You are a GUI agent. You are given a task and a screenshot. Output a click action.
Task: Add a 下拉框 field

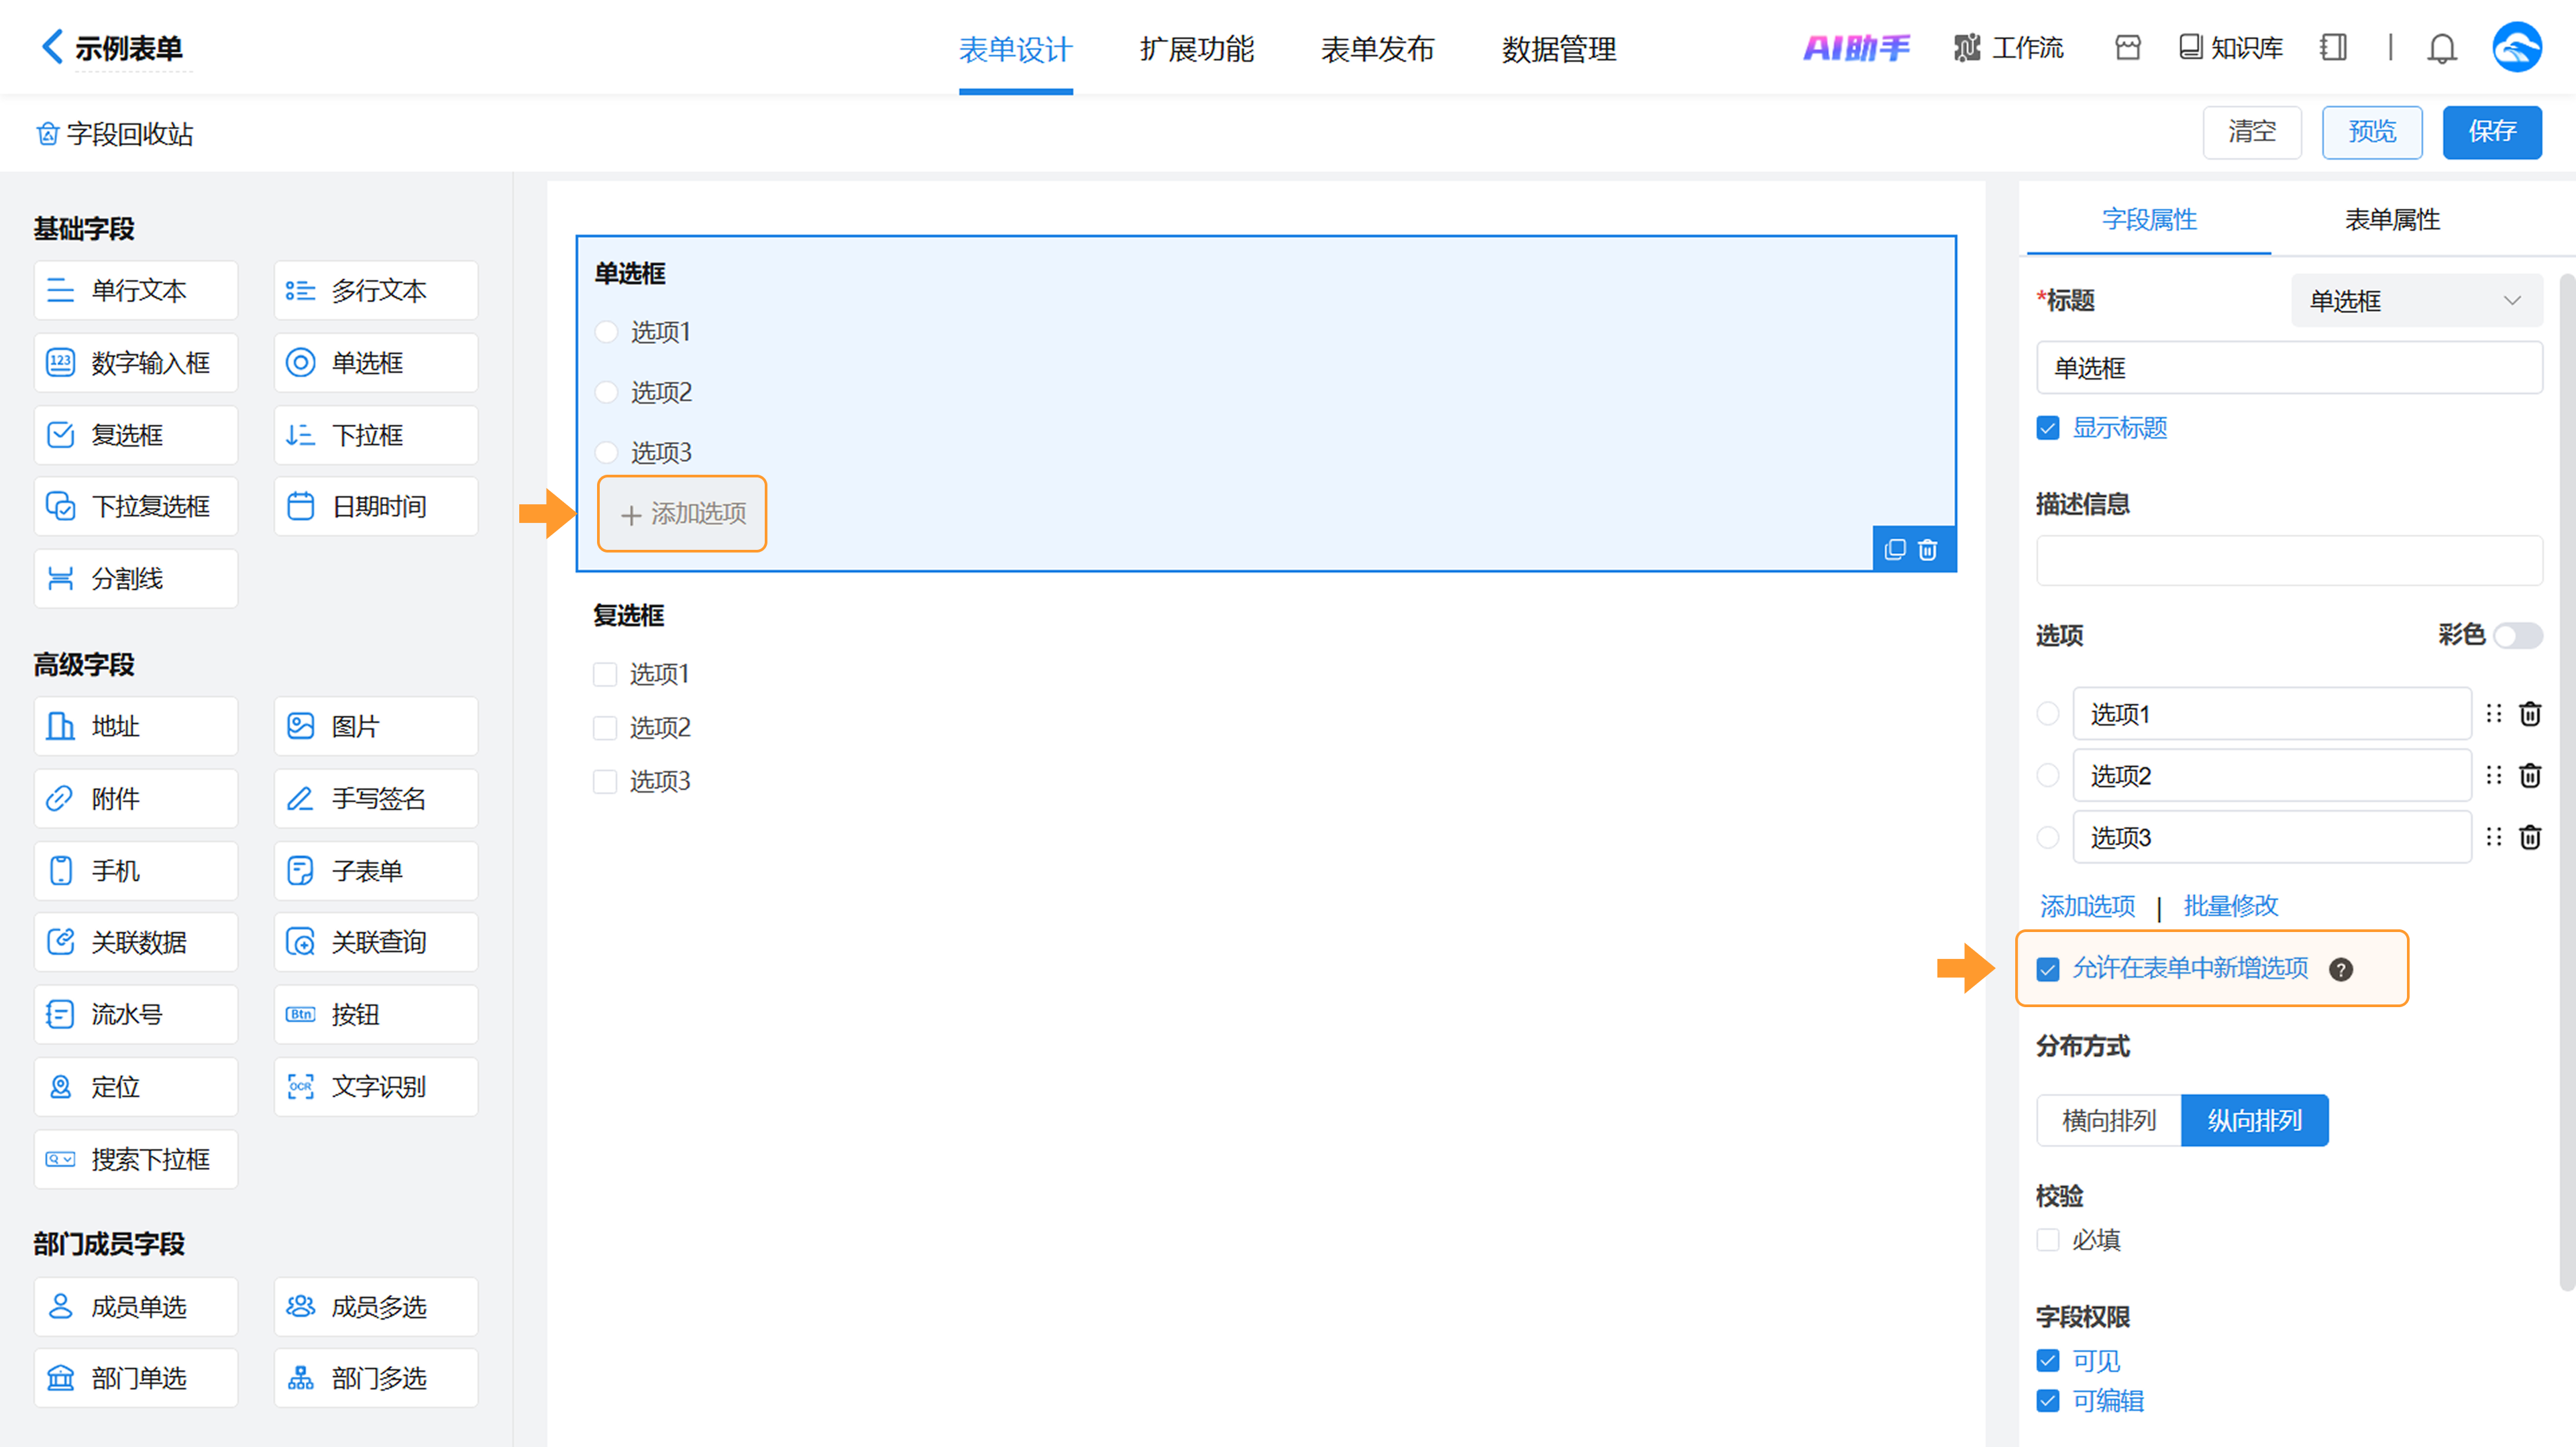coord(376,435)
